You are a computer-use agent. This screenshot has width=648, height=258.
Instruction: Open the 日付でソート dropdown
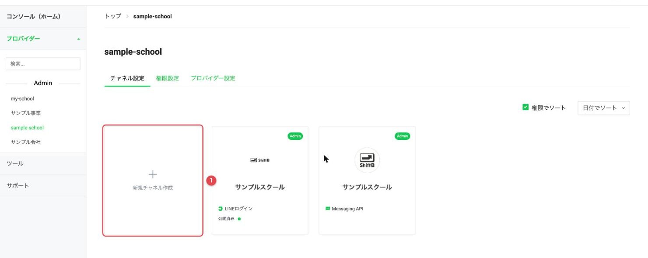coord(604,108)
